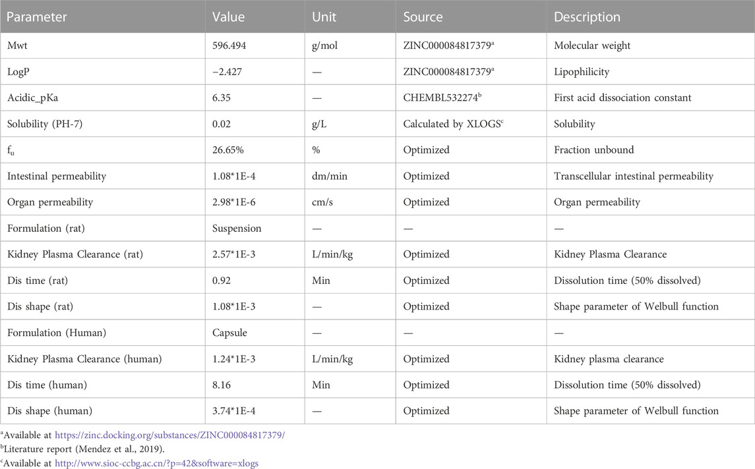Select the value 1.08*1E-3
The width and height of the screenshot is (755, 469).
(x=234, y=306)
